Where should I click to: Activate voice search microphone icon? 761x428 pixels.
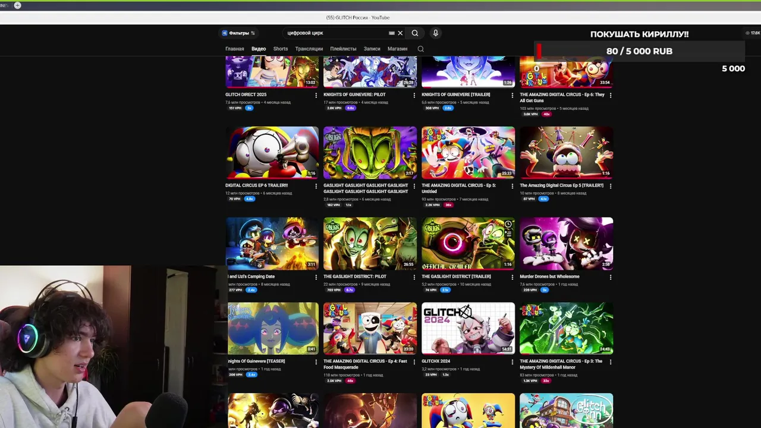(435, 33)
